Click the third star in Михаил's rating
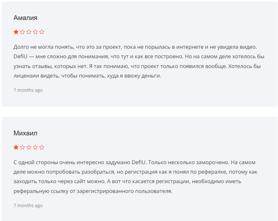The width and height of the screenshot is (278, 221). click(x=29, y=147)
